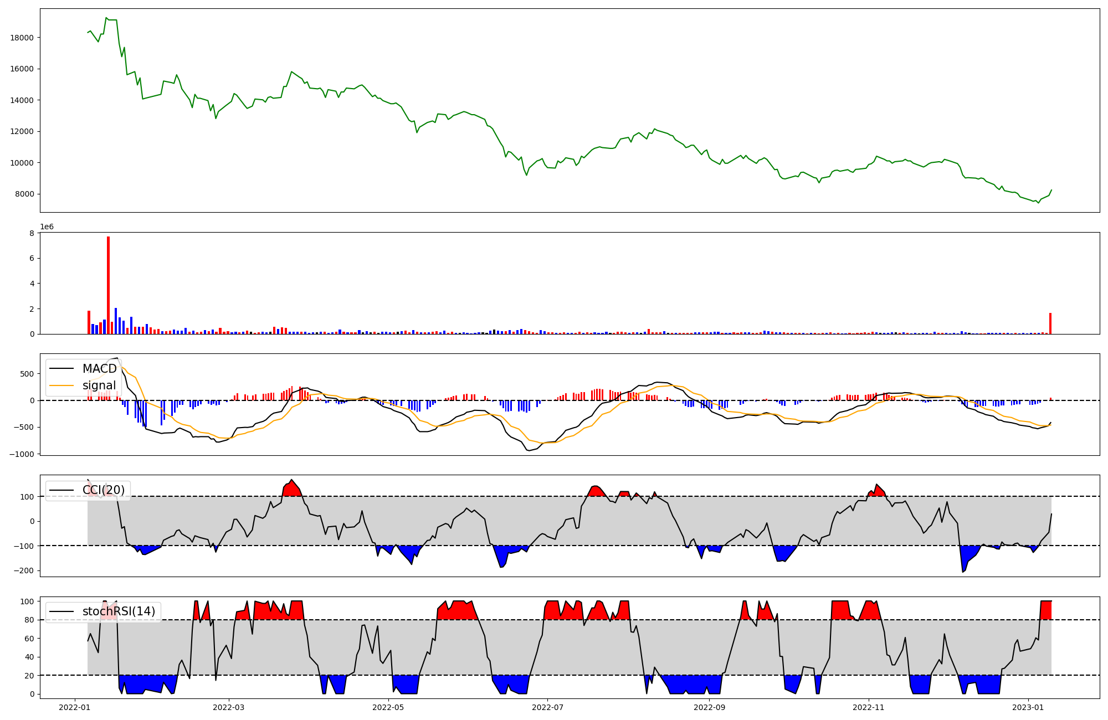This screenshot has width=1108, height=720.
Task: Click the 2022-09 x-axis date label
Action: pos(709,707)
